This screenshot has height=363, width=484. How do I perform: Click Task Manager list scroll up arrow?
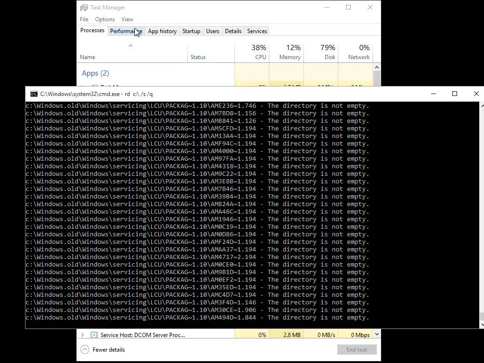pos(377,67)
